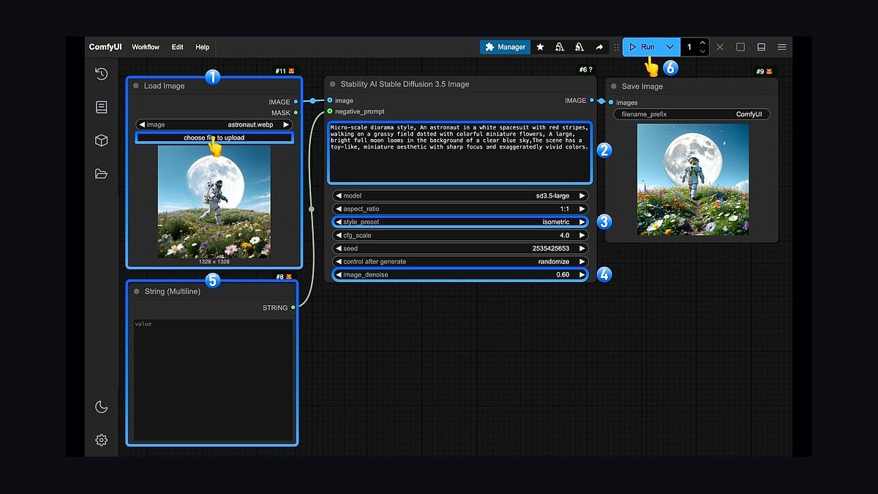This screenshot has height=494, width=878.
Task: Run the workflow
Action: click(x=642, y=47)
